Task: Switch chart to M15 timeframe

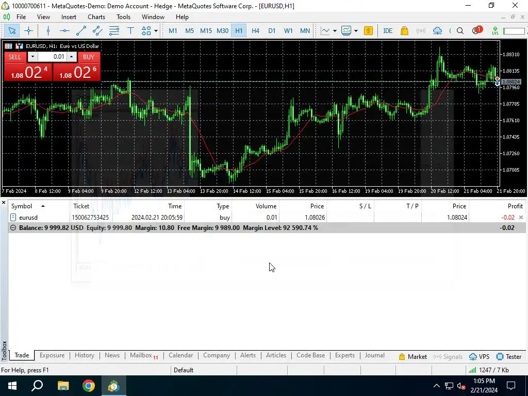Action: (x=206, y=31)
